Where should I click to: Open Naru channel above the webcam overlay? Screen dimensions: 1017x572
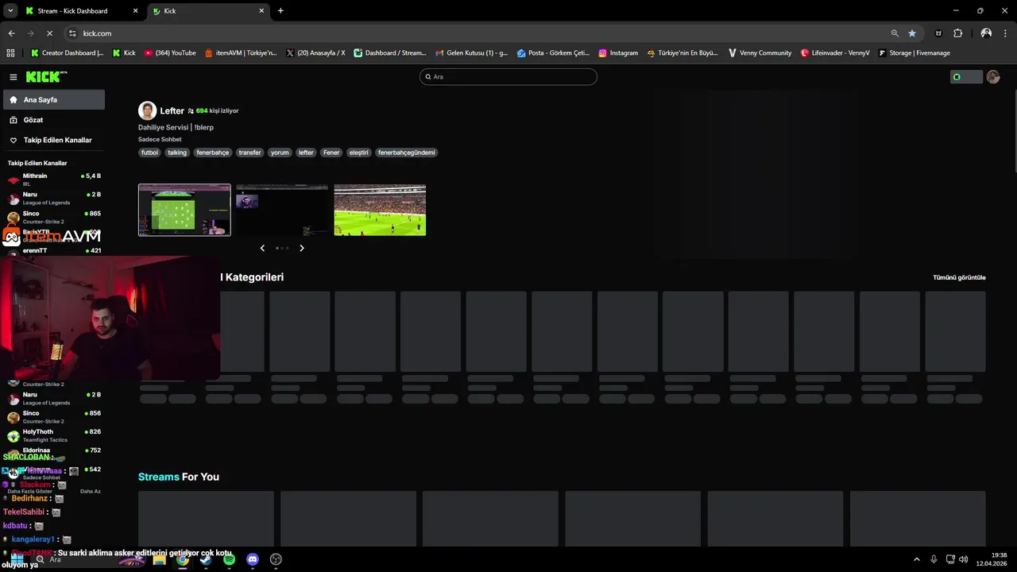click(x=54, y=198)
